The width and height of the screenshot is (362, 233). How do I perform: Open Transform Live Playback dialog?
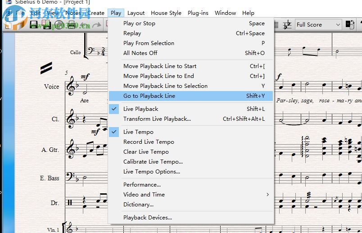191,119
